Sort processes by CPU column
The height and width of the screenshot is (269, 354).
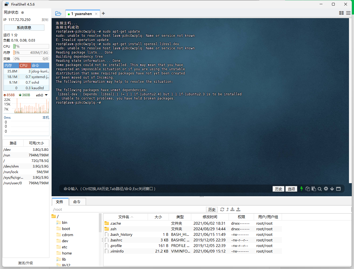click(x=25, y=66)
